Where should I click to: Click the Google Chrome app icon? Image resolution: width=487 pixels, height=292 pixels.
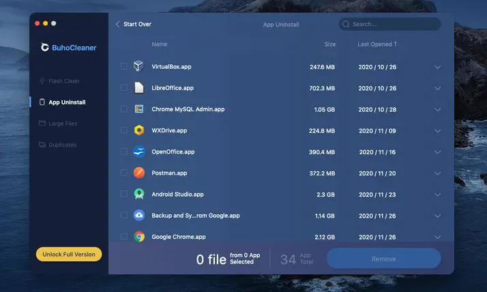(x=139, y=236)
